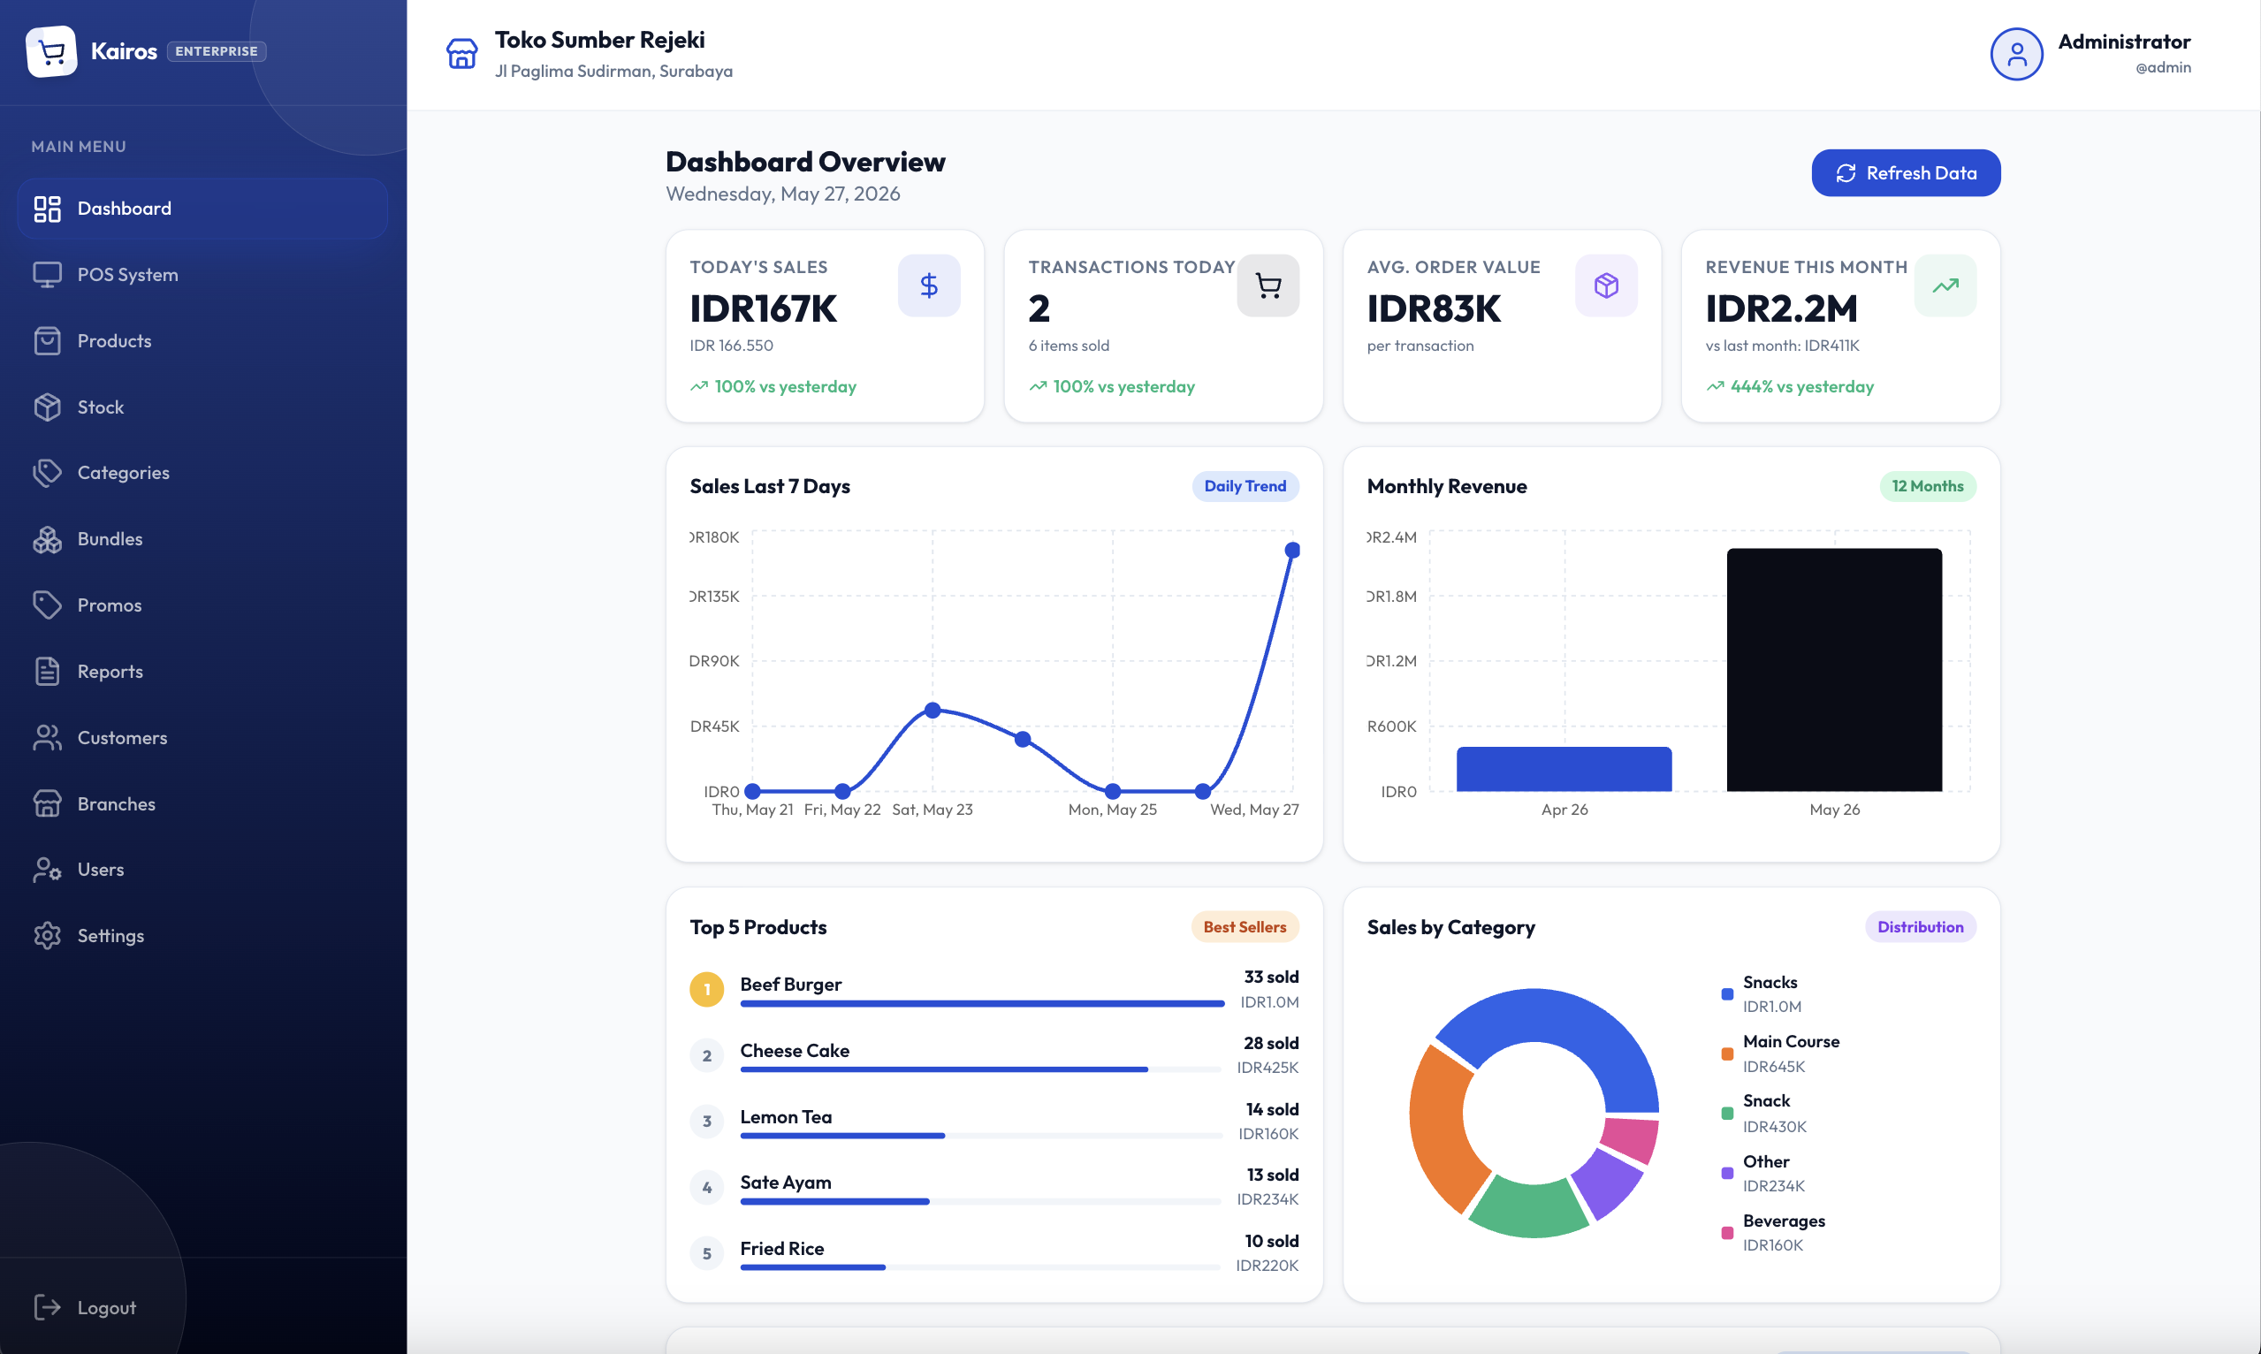Click the store icon beside Toko Sumber Rejeki
Viewport: 2261px width, 1354px height.
point(461,54)
